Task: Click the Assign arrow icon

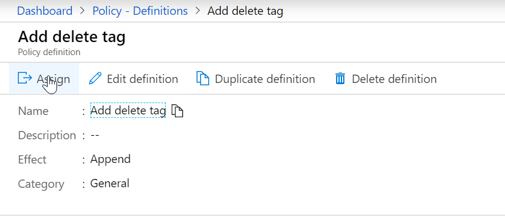Action: (25, 78)
